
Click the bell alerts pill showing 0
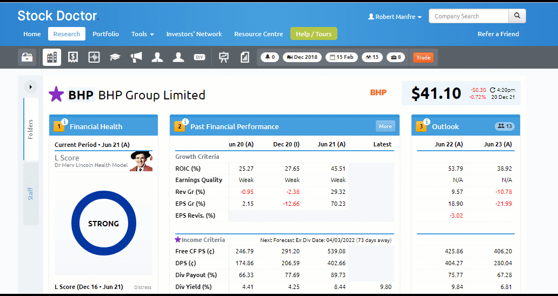click(x=270, y=57)
